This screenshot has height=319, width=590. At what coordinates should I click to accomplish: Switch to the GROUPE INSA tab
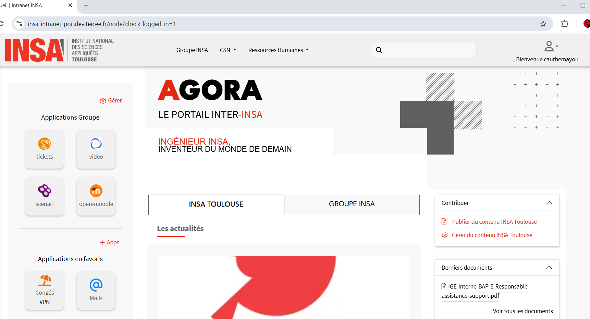[352, 204]
